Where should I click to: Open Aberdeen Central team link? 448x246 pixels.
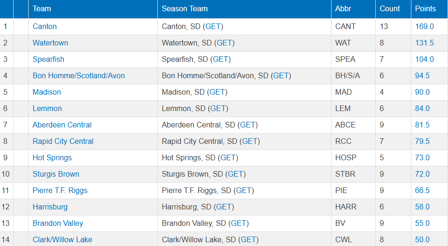pyautogui.click(x=62, y=125)
